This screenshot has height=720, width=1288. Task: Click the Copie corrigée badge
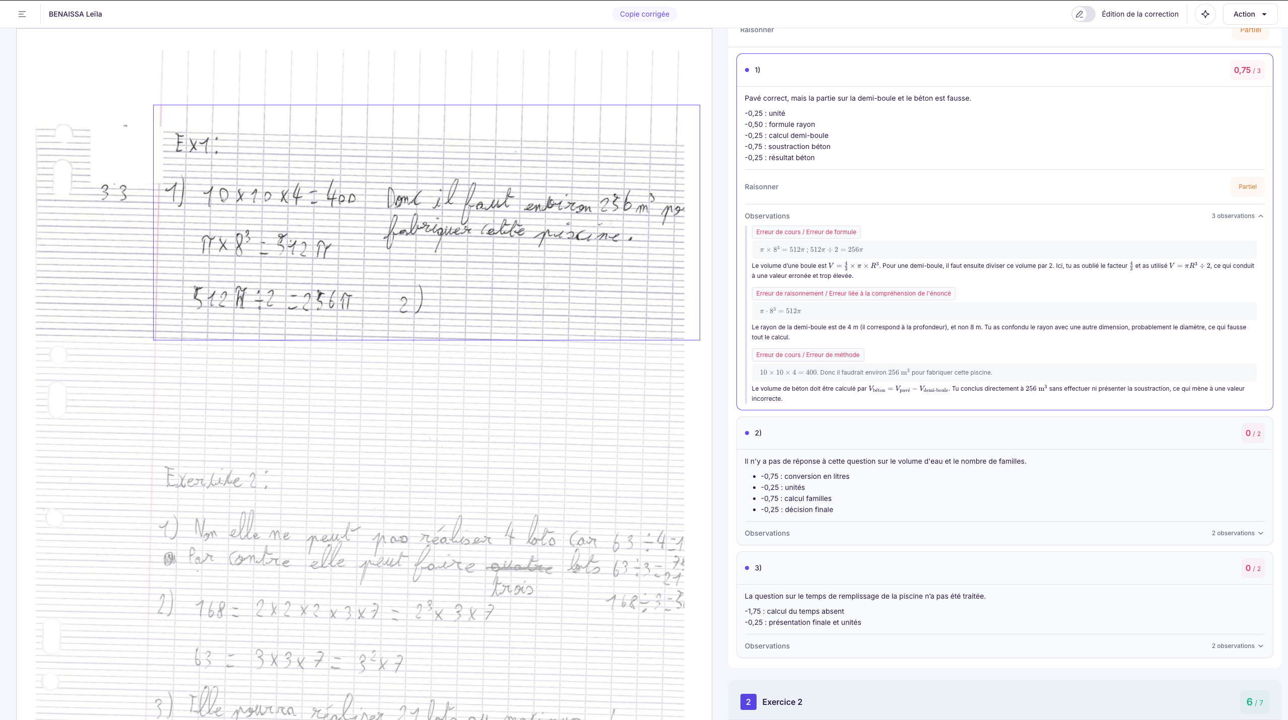[x=644, y=14]
